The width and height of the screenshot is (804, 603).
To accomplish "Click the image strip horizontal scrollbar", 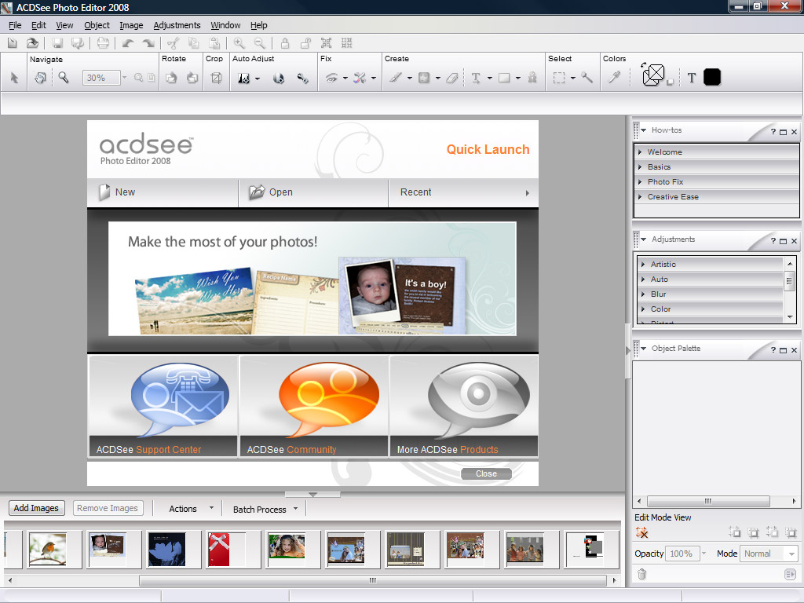I will click(373, 580).
